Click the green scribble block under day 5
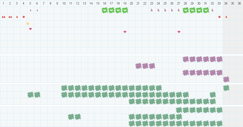 (x=30, y=95)
